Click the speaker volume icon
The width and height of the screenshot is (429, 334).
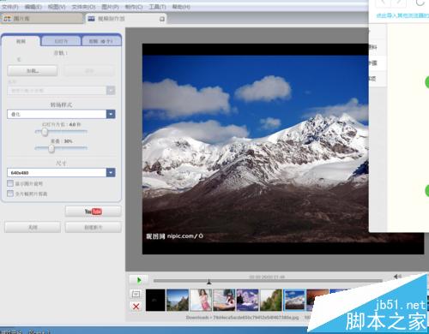(397, 277)
